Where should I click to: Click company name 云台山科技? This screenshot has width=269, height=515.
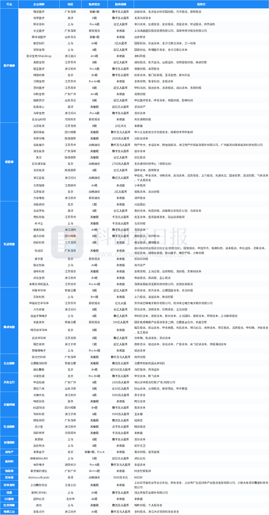tap(39, 119)
